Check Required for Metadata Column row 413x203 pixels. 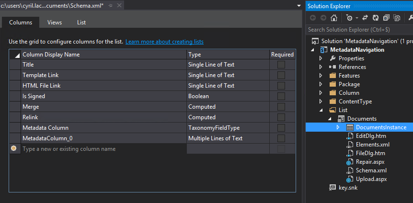point(281,128)
